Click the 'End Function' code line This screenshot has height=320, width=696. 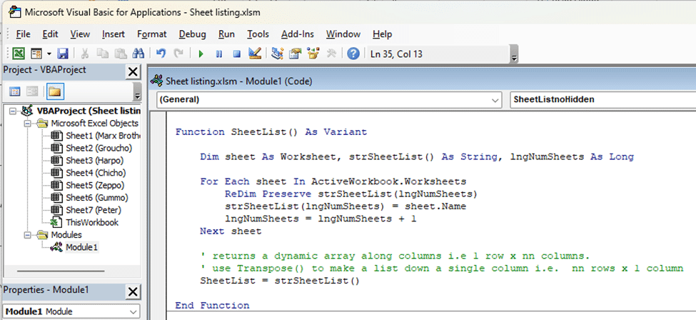(x=212, y=306)
